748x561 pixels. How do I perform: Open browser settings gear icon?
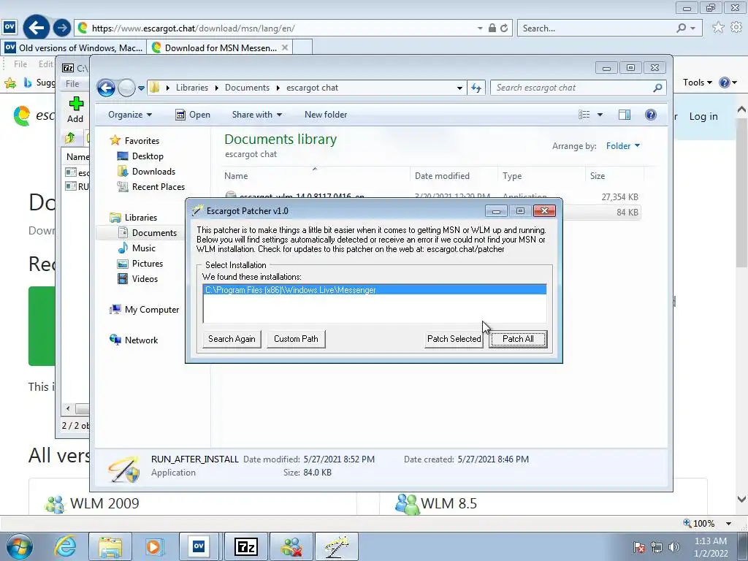736,28
